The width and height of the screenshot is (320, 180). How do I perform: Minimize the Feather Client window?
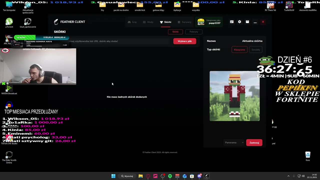pyautogui.click(x=255, y=22)
